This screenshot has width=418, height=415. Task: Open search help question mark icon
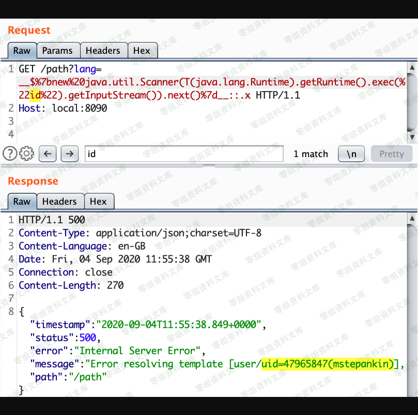click(9, 153)
